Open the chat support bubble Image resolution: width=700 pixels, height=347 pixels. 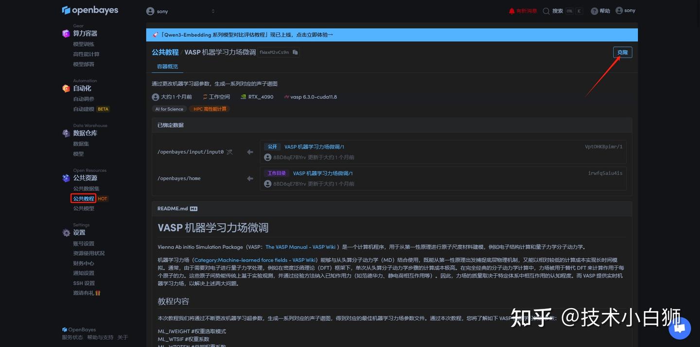[x=680, y=328]
